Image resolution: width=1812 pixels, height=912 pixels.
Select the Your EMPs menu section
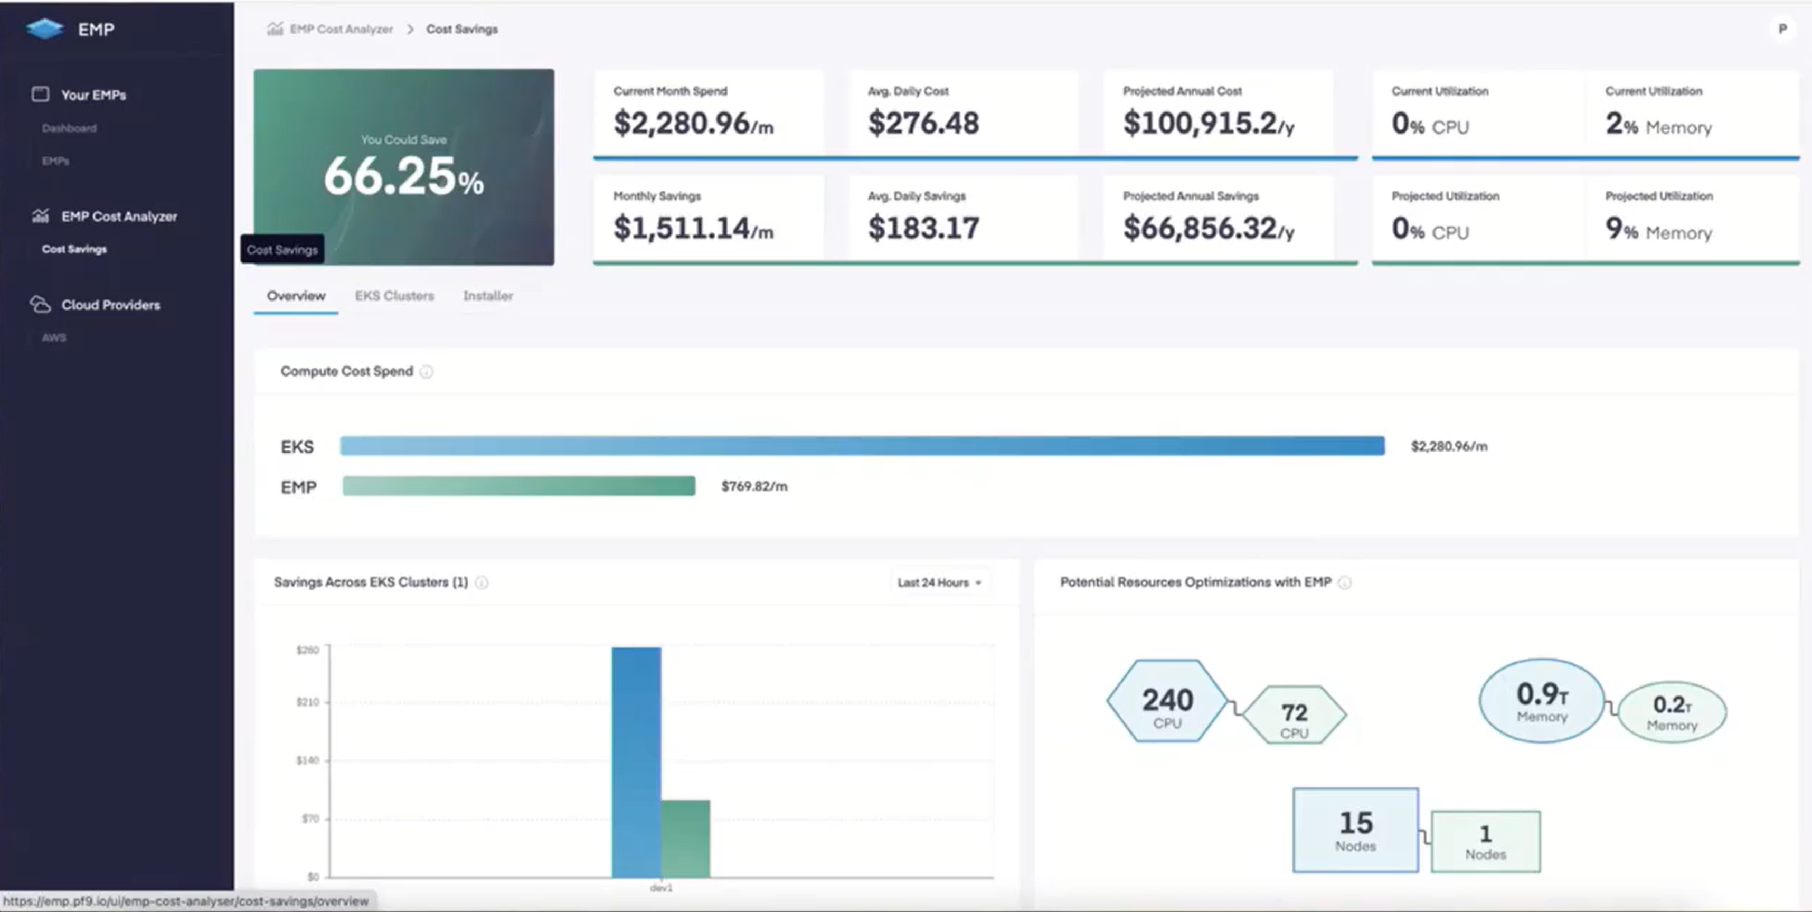93,95
